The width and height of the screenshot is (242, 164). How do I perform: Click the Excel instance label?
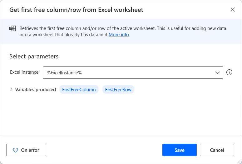click(x=25, y=72)
